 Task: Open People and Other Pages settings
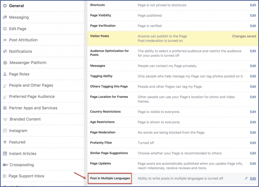tap(31, 85)
